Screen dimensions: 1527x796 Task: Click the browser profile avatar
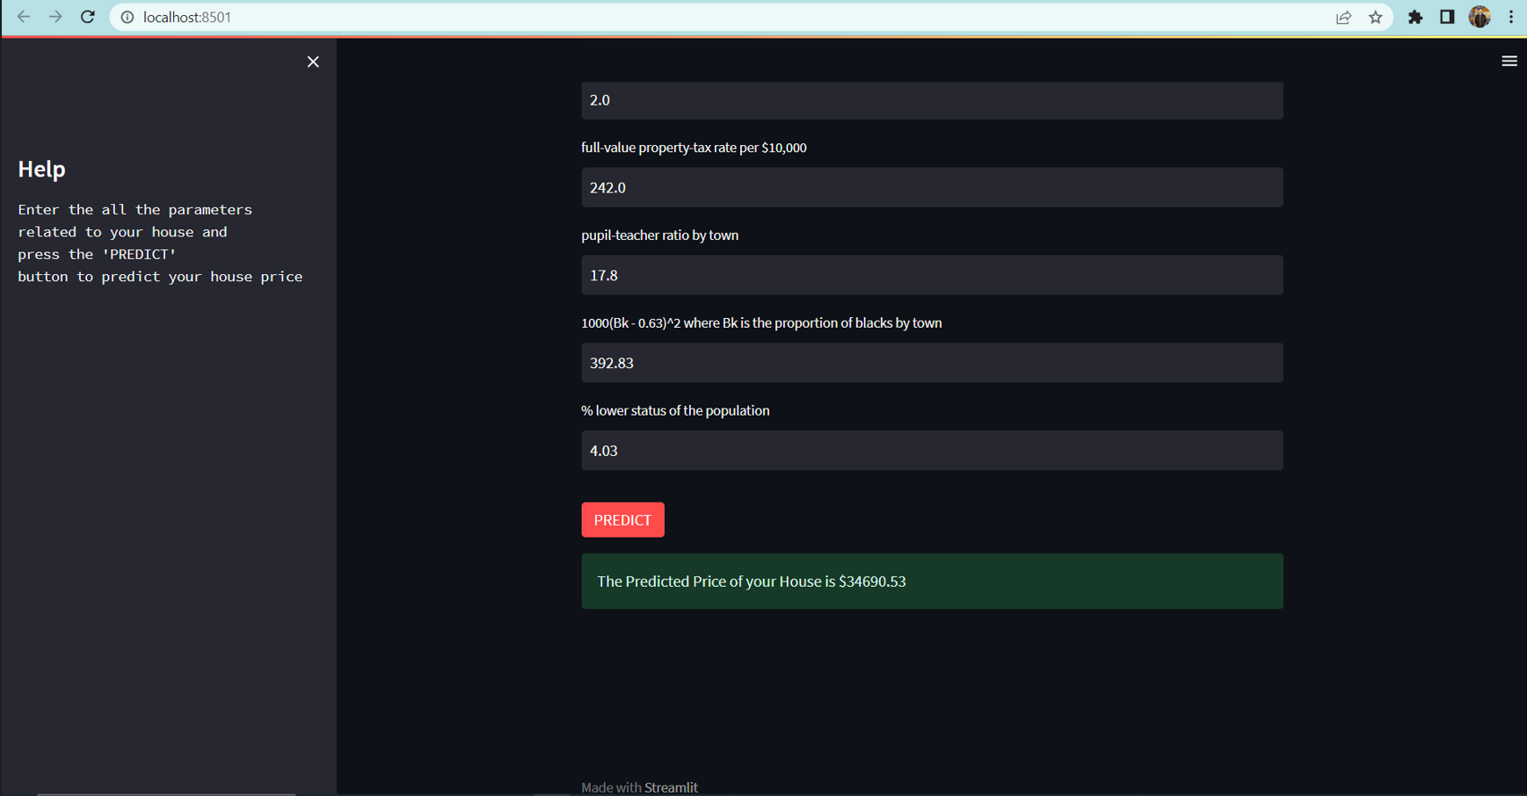pyautogui.click(x=1480, y=17)
